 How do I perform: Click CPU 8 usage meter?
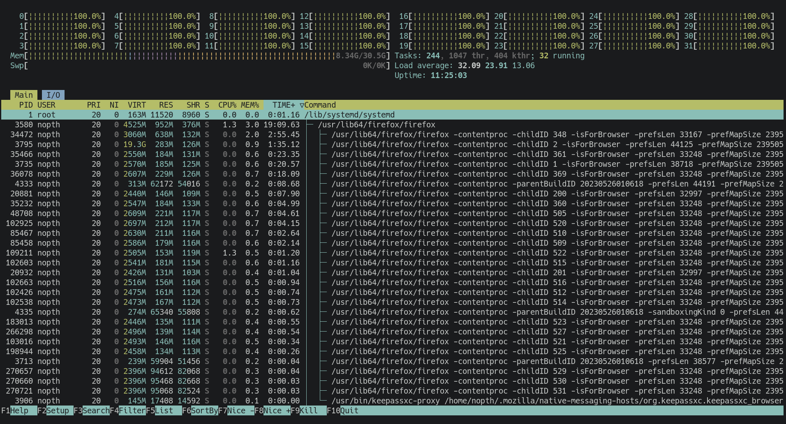(x=252, y=16)
